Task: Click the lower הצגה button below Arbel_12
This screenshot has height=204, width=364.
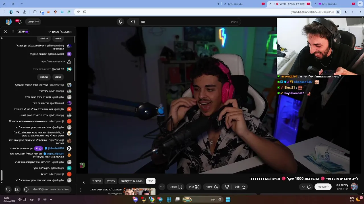Action: 58,77
